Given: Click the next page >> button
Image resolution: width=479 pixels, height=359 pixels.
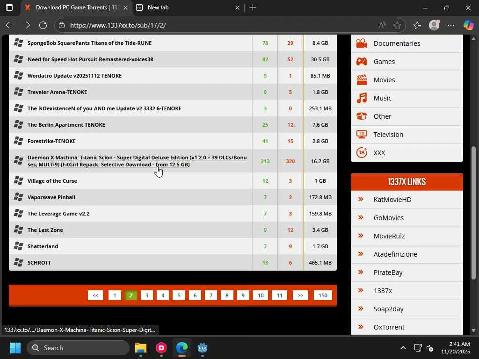Looking at the screenshot, I should 300,295.
